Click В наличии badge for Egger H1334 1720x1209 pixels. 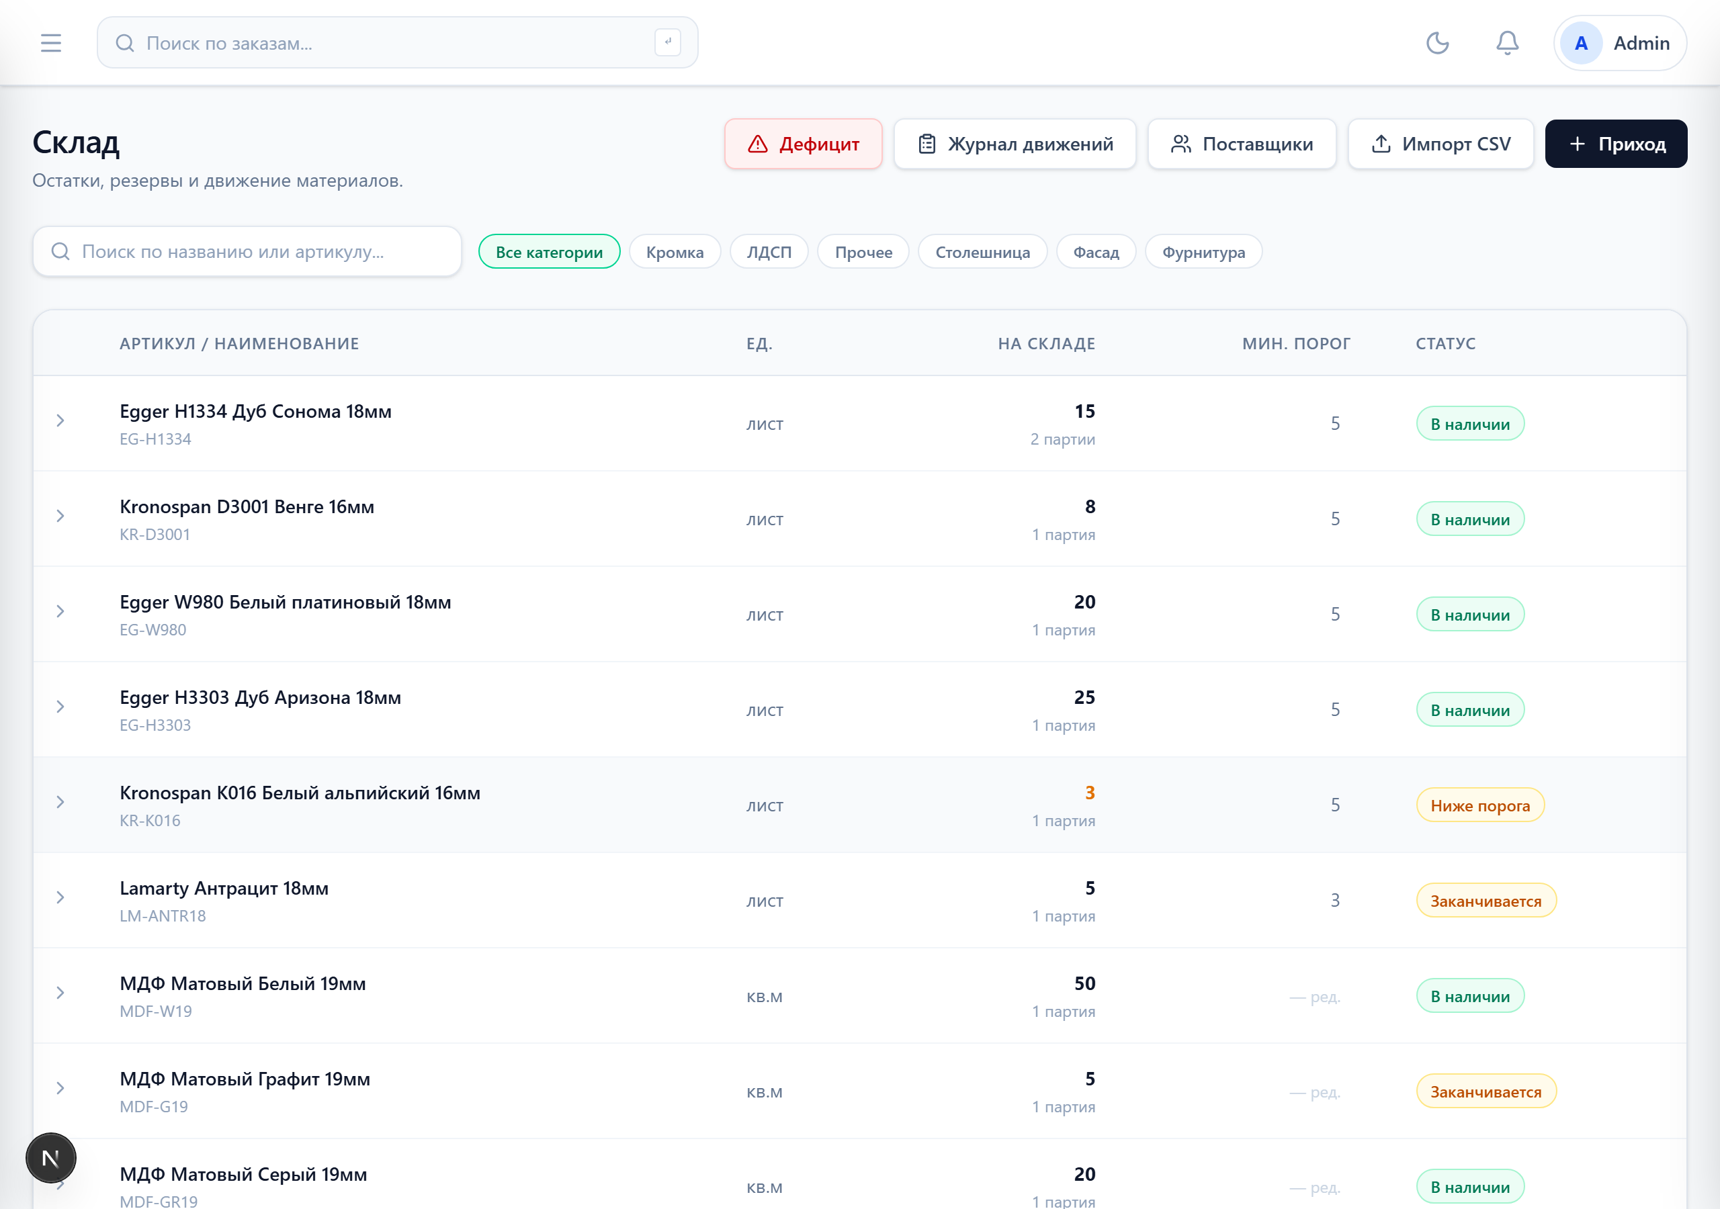[1470, 424]
